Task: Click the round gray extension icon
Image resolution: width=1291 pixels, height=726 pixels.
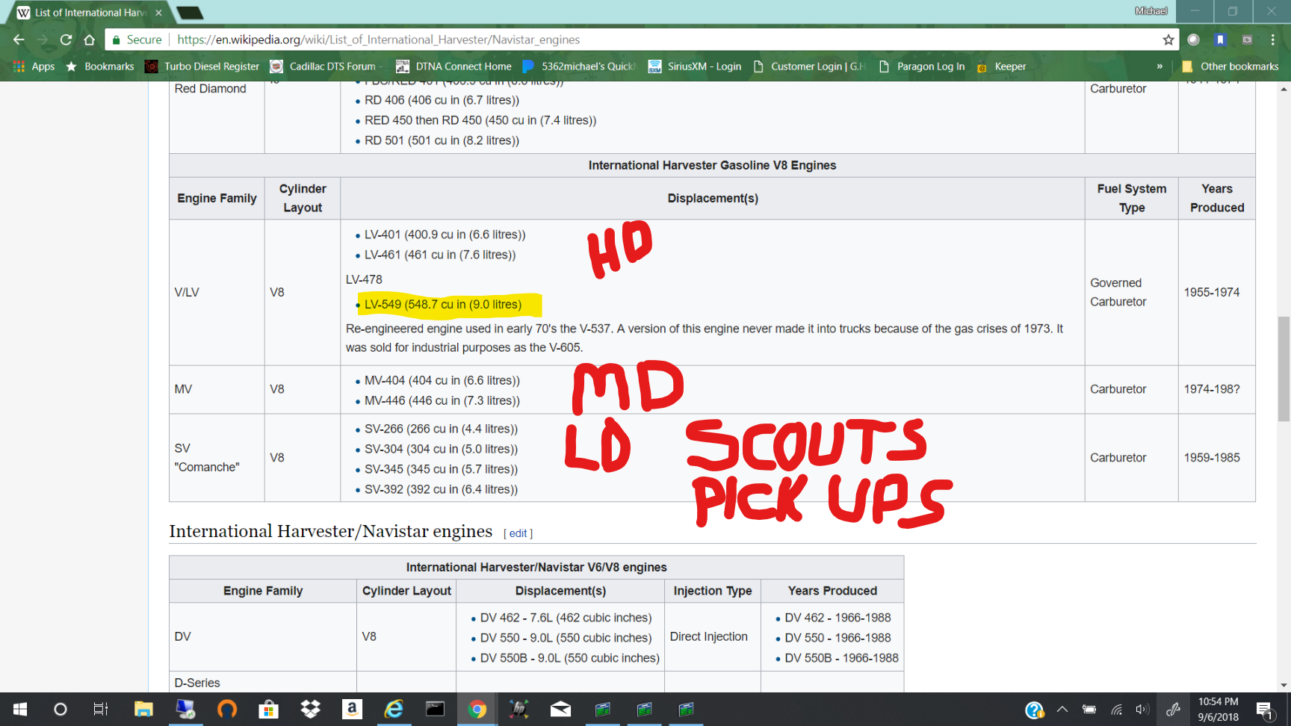Action: pos(1194,40)
